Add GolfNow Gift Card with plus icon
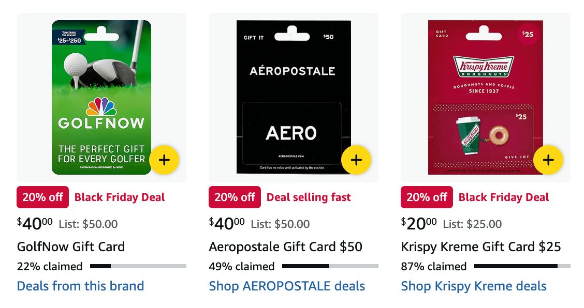584x308 pixels. tap(164, 160)
